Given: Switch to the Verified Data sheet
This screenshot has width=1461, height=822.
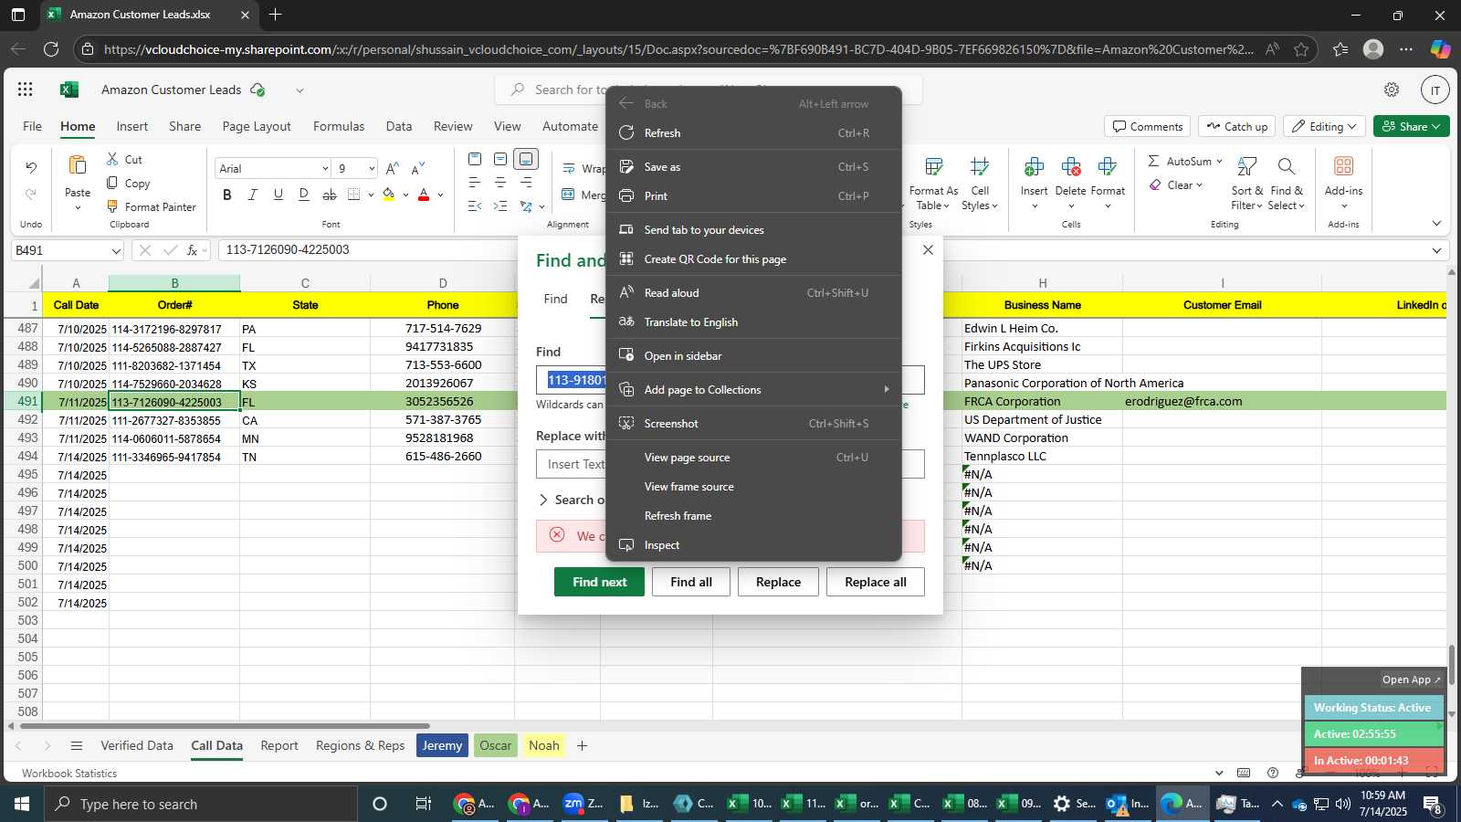Looking at the screenshot, I should coord(137,745).
